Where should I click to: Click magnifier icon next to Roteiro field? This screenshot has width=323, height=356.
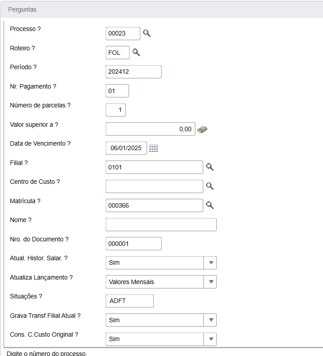136,52
